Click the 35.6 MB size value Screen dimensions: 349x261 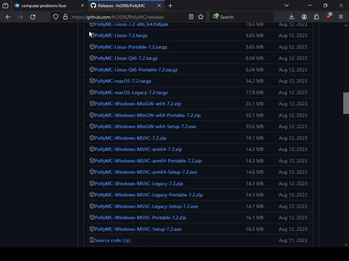pyautogui.click(x=254, y=126)
